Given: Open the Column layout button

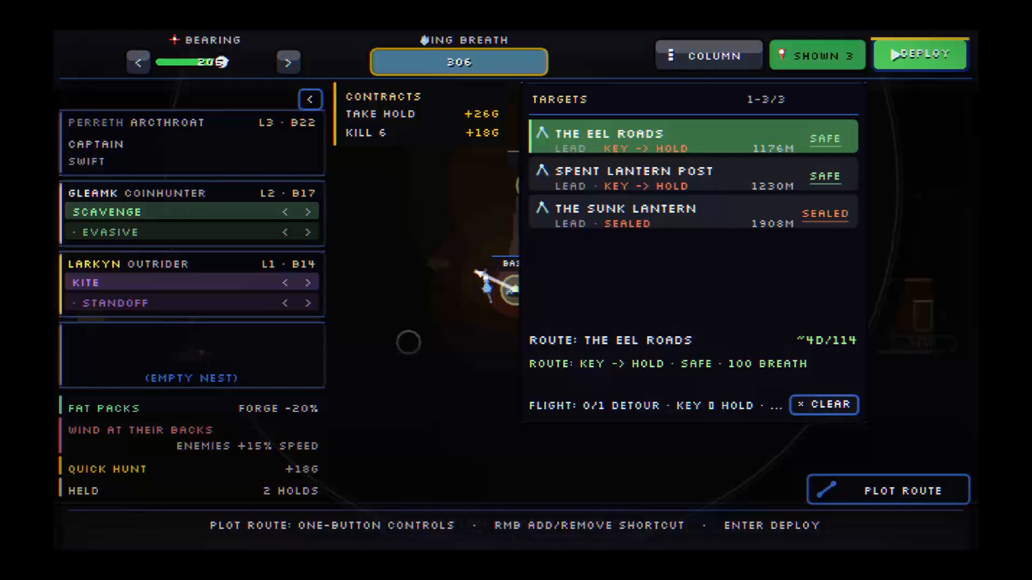Looking at the screenshot, I should click(x=709, y=55).
